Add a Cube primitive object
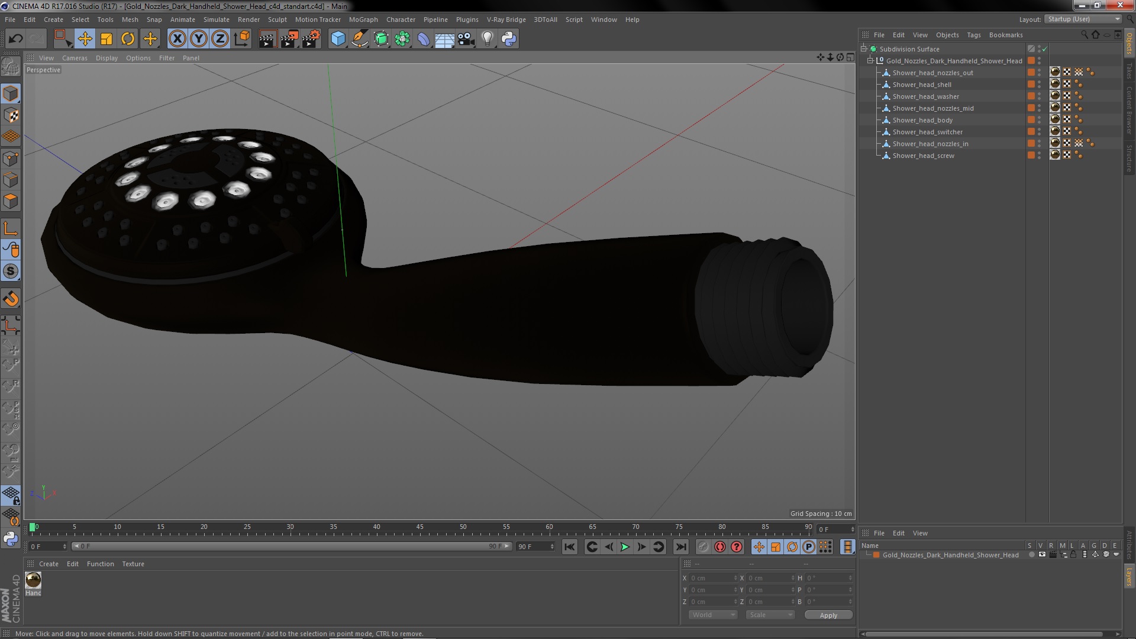The image size is (1136, 639). (338, 39)
